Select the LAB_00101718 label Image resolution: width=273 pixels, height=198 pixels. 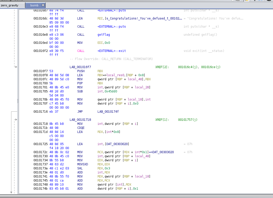point(80,120)
